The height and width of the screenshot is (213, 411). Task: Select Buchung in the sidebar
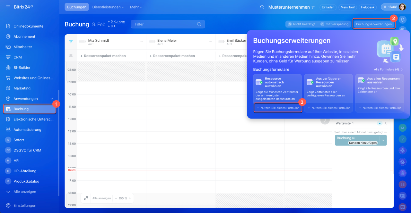click(30, 109)
